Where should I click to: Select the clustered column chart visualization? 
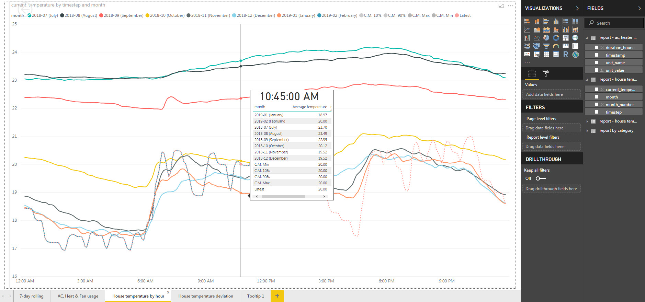pos(556,21)
